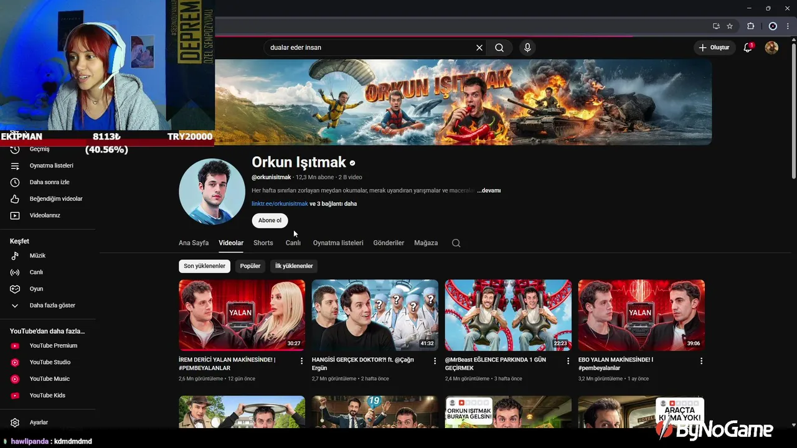
Task: Open options for İrem Derici video
Action: [x=302, y=361]
